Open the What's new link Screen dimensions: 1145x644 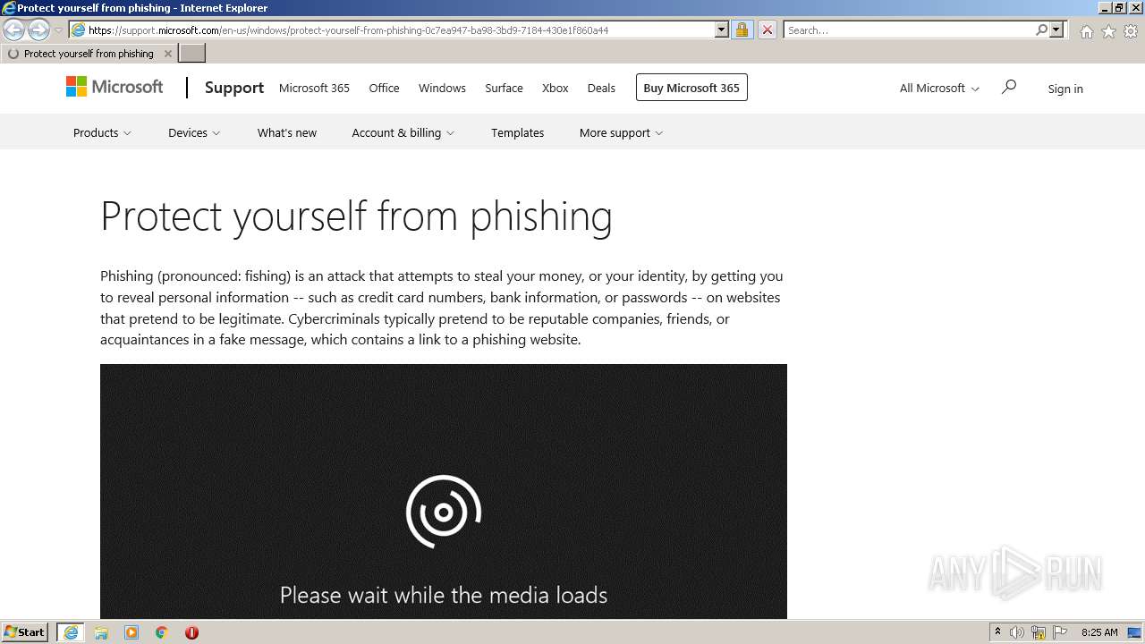point(287,132)
